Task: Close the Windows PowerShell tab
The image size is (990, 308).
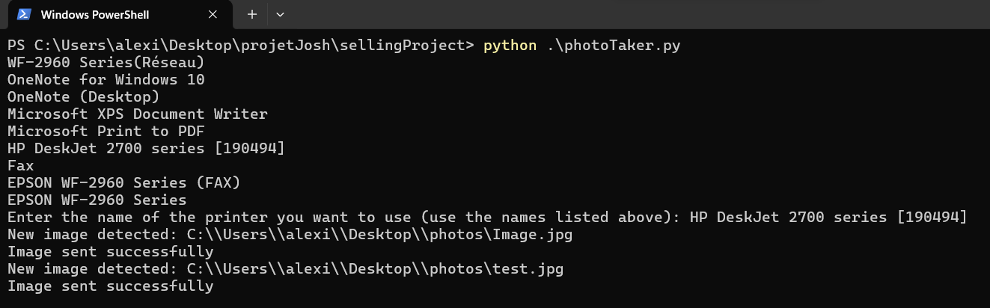Action: 213,14
